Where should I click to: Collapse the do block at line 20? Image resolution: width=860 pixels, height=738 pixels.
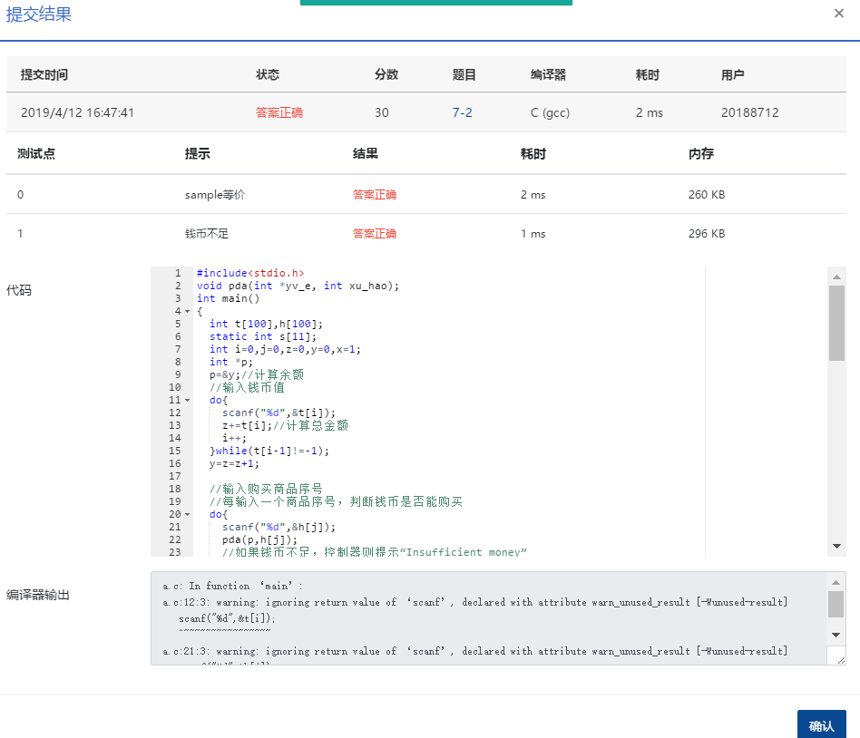[188, 514]
